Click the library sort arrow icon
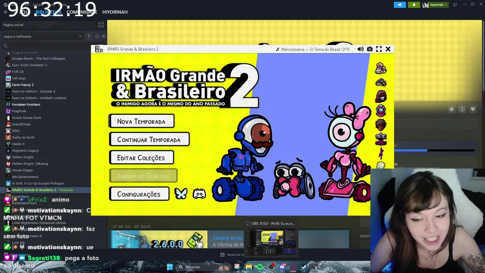Image resolution: width=485 pixels, height=273 pixels. coord(89,36)
